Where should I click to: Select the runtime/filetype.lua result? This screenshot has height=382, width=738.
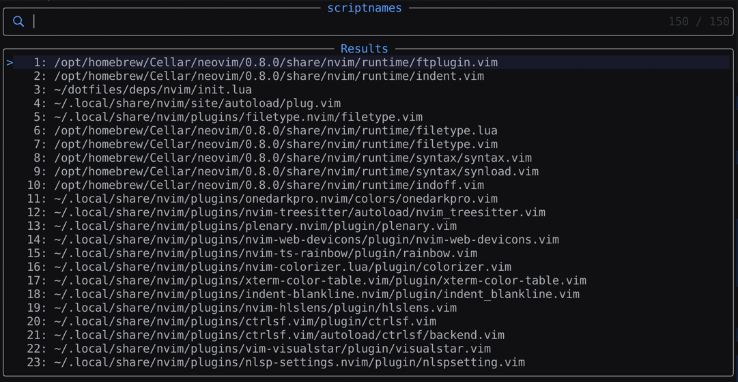pos(276,130)
